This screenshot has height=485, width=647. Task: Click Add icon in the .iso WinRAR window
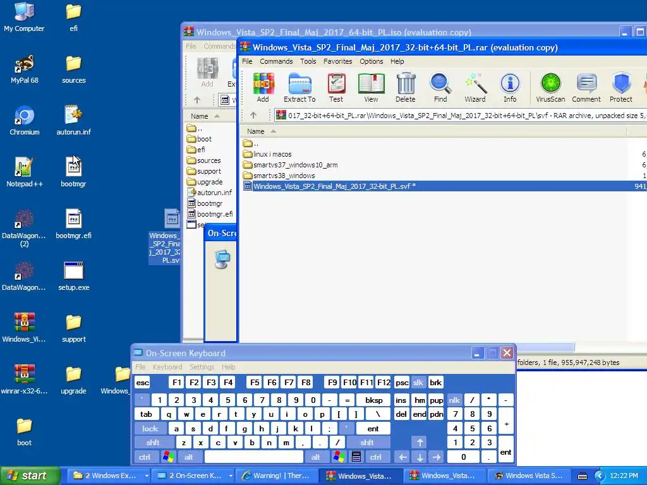pyautogui.click(x=207, y=73)
